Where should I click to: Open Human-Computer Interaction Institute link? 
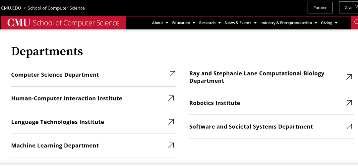[x=67, y=98]
